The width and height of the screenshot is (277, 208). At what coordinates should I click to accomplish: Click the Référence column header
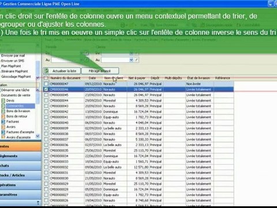point(223,78)
